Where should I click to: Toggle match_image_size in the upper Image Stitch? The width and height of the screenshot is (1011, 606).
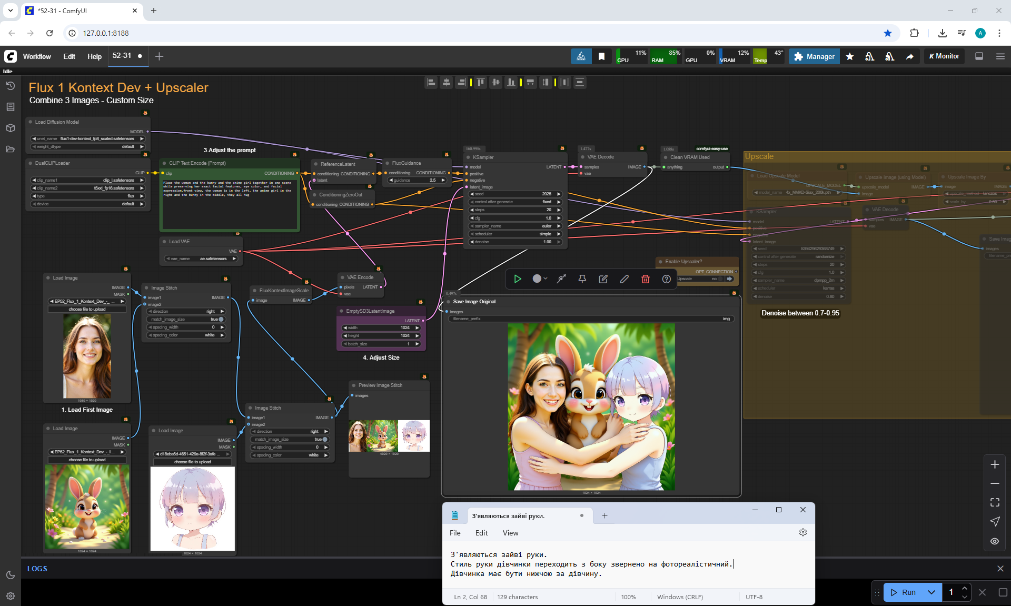[221, 319]
